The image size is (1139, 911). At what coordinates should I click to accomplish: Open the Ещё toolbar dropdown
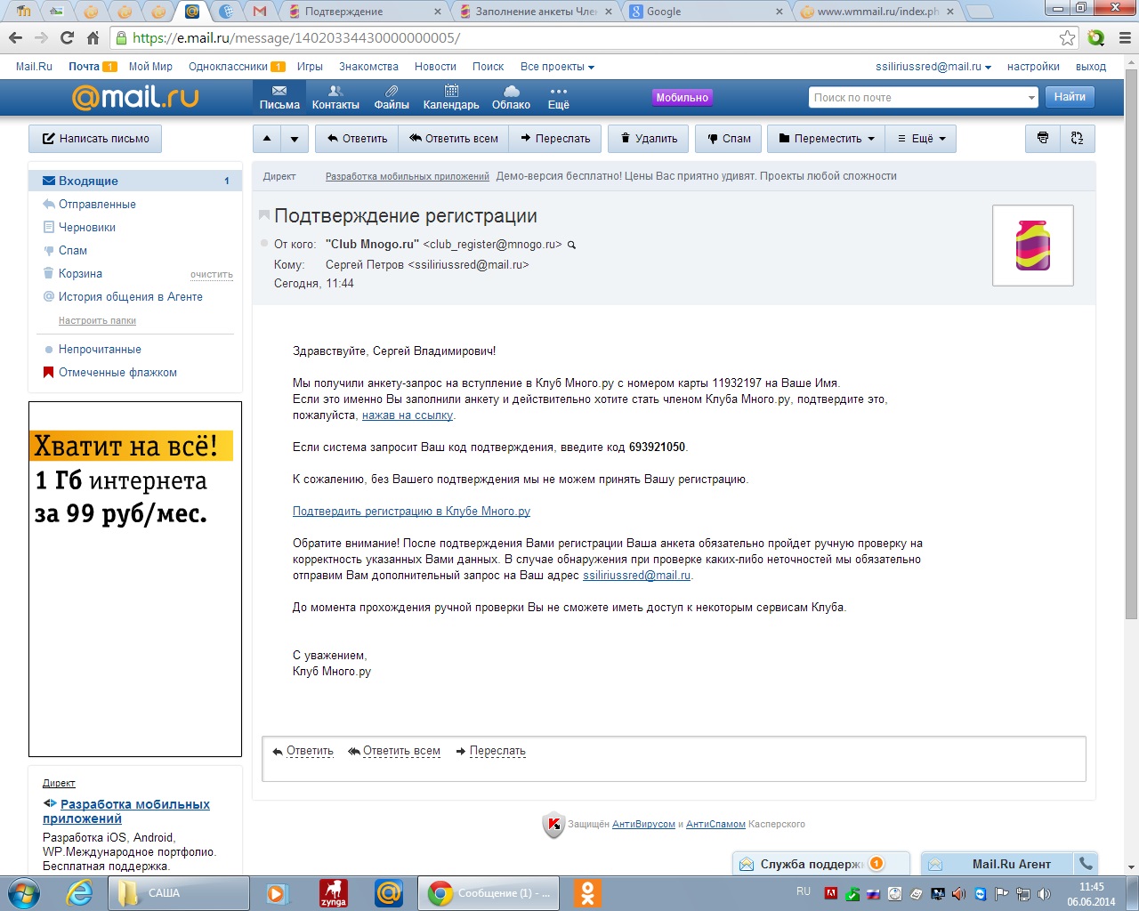tap(922, 138)
